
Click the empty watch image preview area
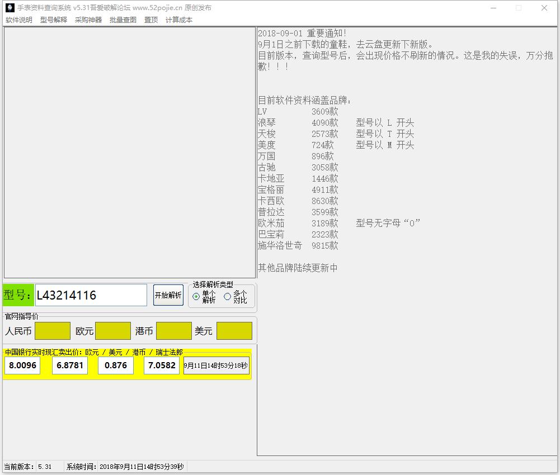(130, 153)
